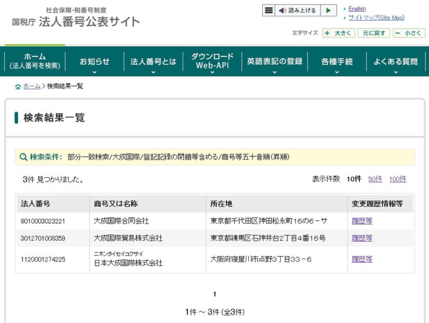Show 100件 results per page
429x323 pixels.
397,179
